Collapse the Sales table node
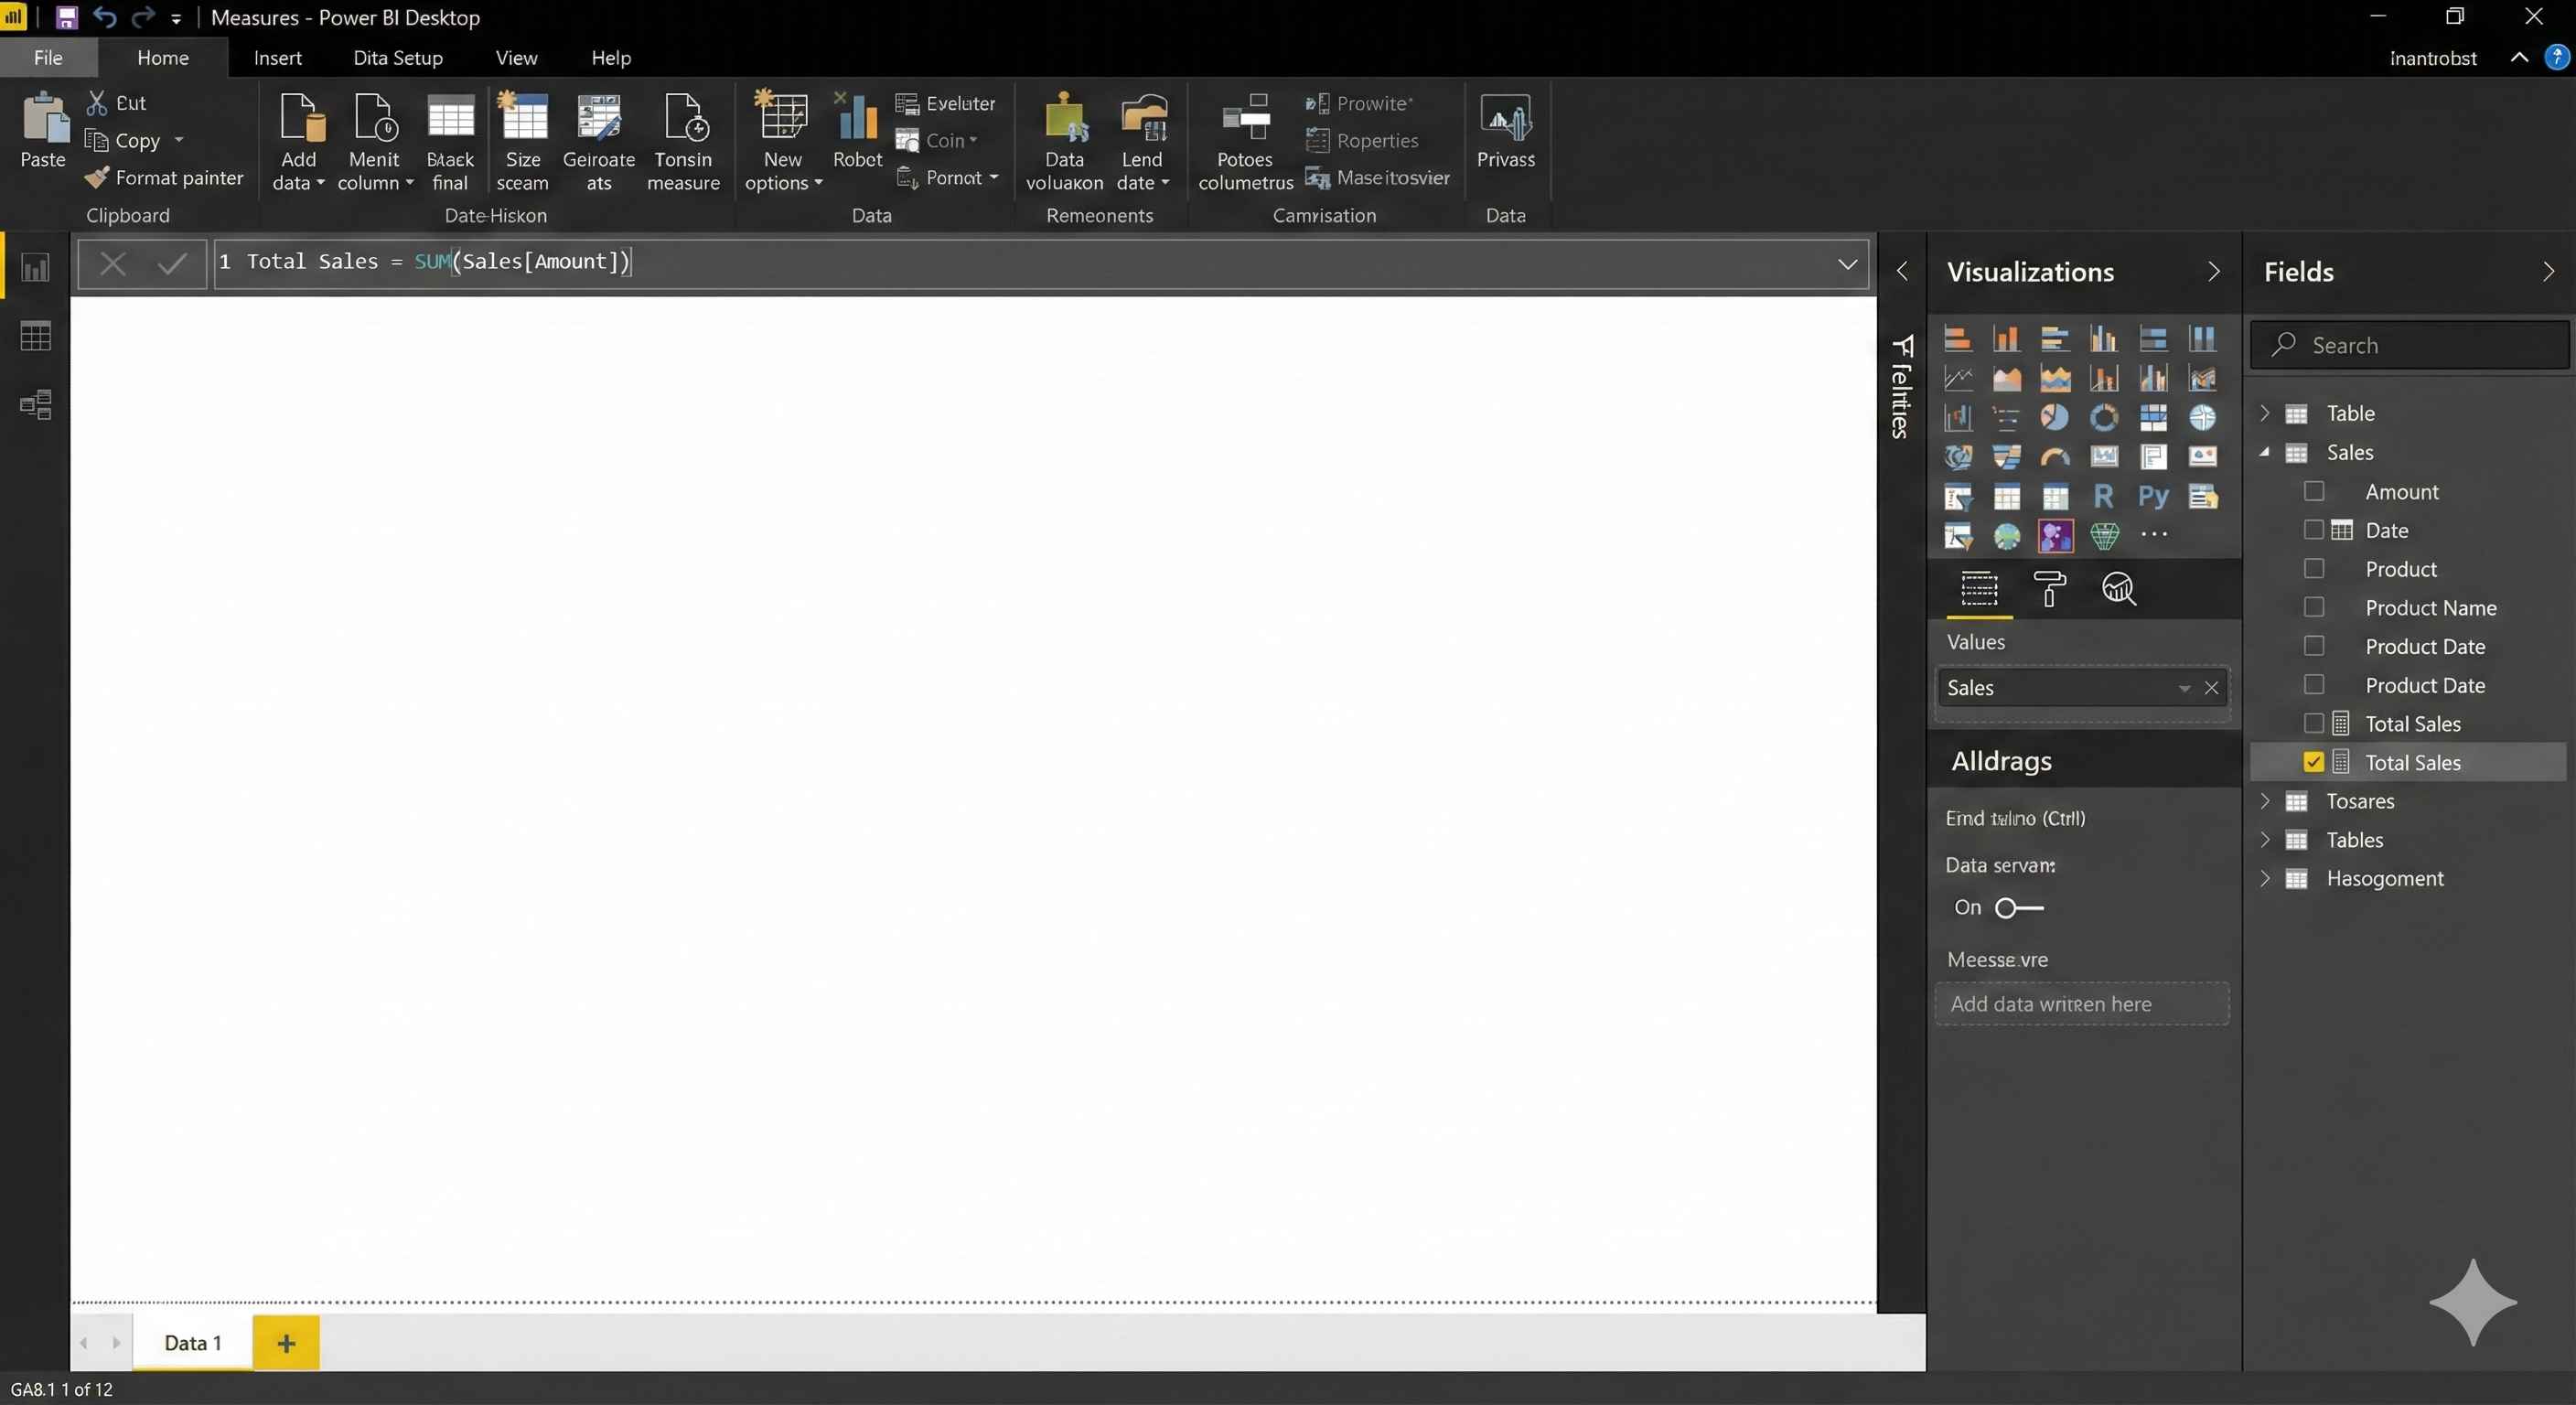Image resolution: width=2576 pixels, height=1405 pixels. (x=2265, y=452)
